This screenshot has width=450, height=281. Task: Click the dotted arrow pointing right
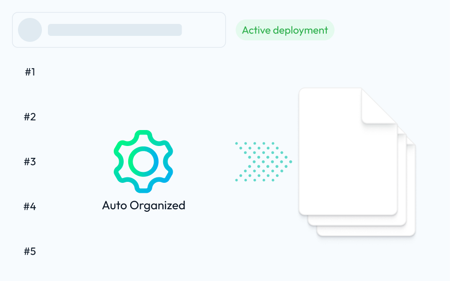[263, 161]
